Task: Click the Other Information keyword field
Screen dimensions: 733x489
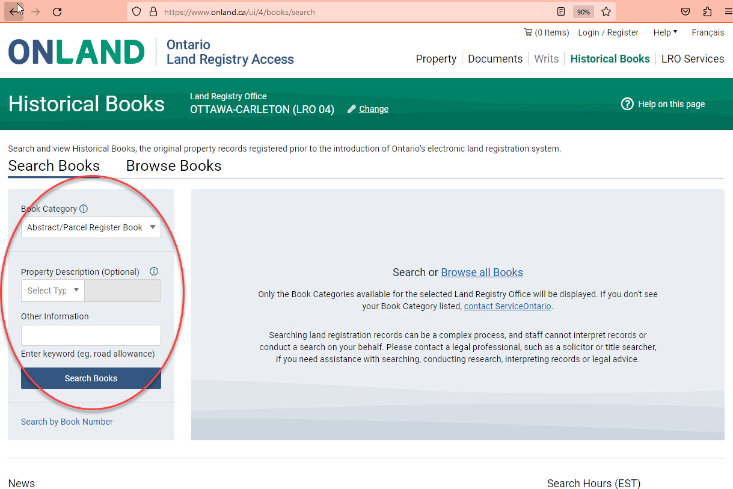Action: [91, 335]
